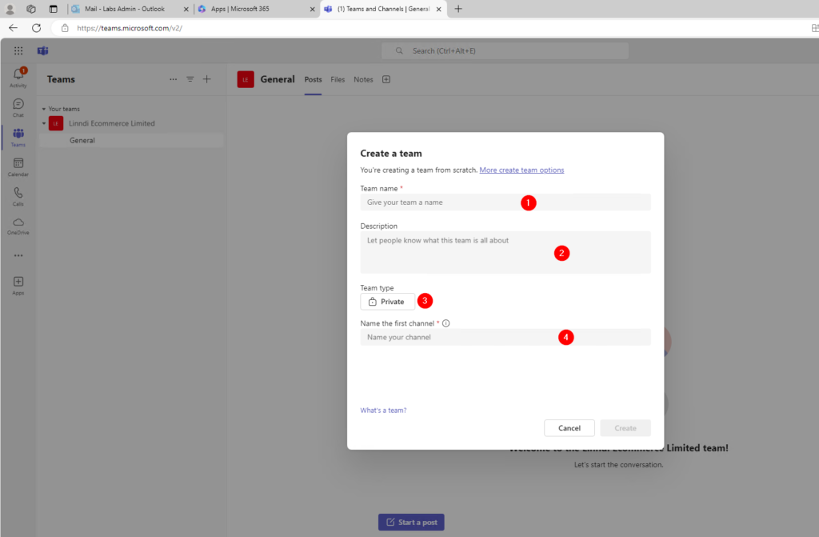The width and height of the screenshot is (819, 537).
Task: Select the Teams and Channels browser tab
Action: coord(383,9)
